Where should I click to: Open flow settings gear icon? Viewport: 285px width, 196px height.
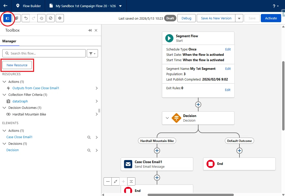[x=60, y=18]
